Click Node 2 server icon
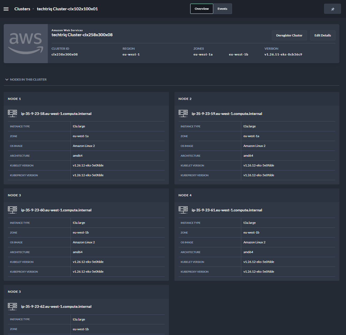The width and height of the screenshot is (346, 335). 183,114
